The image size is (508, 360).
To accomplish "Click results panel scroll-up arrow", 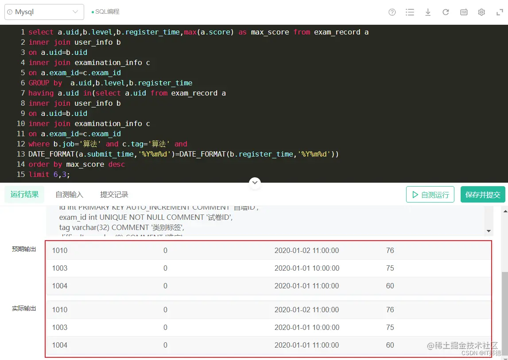I will [x=505, y=211].
